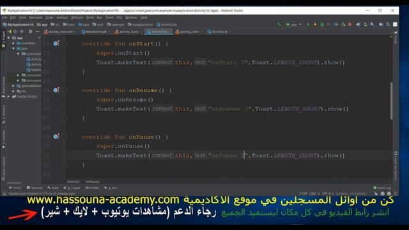Viewport: 409px width, 230px height.
Task: Click the editor vertical scrollbar thumb
Action: tap(391, 101)
